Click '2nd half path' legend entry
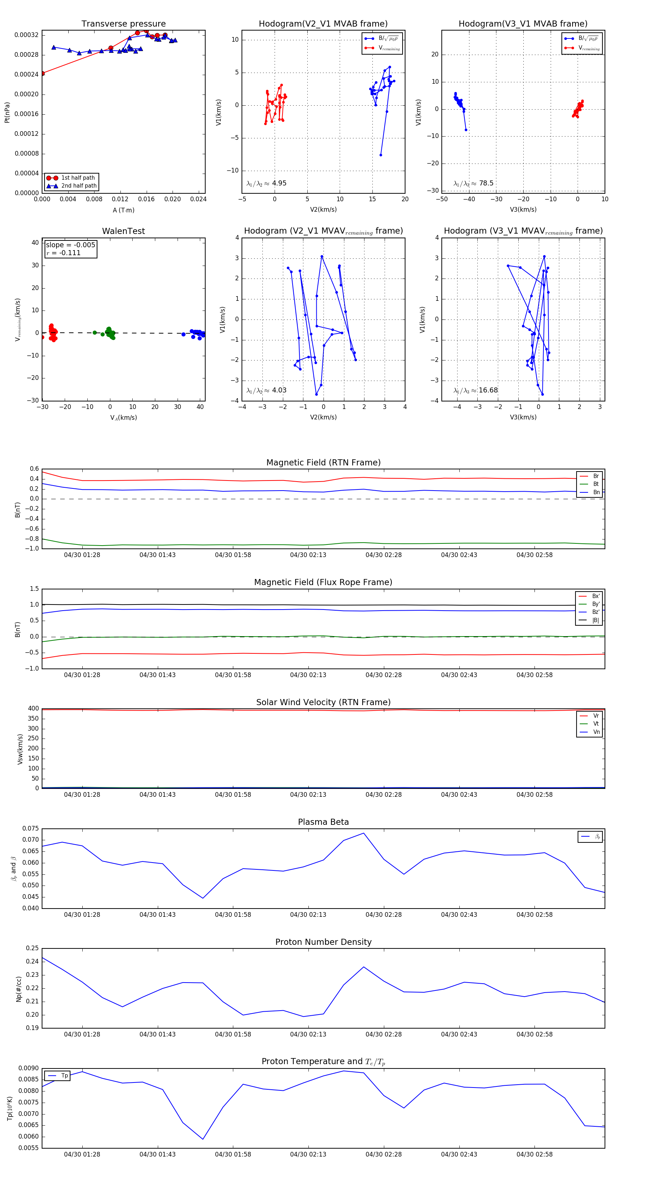Viewport: 647px width, 1186px height. 72,186
